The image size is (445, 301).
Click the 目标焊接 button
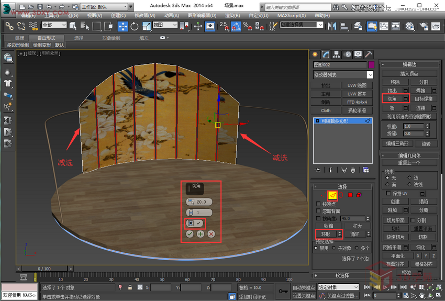[424, 99]
